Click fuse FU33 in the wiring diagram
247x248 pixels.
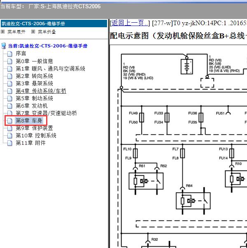point(167,118)
